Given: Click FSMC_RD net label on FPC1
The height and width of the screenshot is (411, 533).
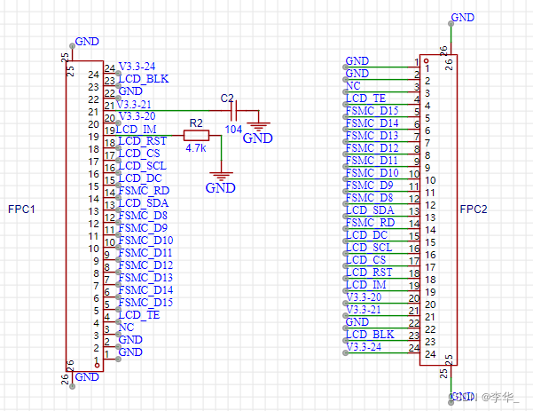Looking at the screenshot, I should [144, 191].
